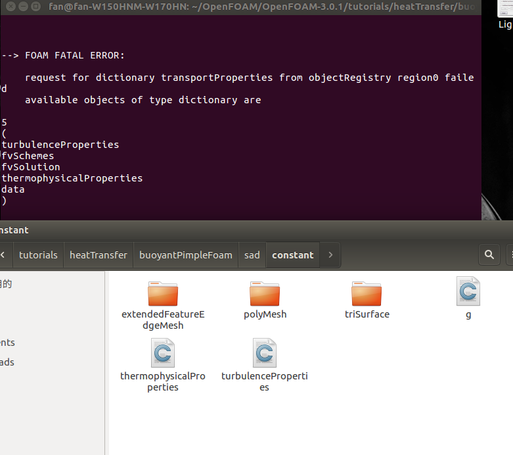Click the path bar back chevron
Image resolution: width=513 pixels, height=455 pixels.
click(x=3, y=255)
